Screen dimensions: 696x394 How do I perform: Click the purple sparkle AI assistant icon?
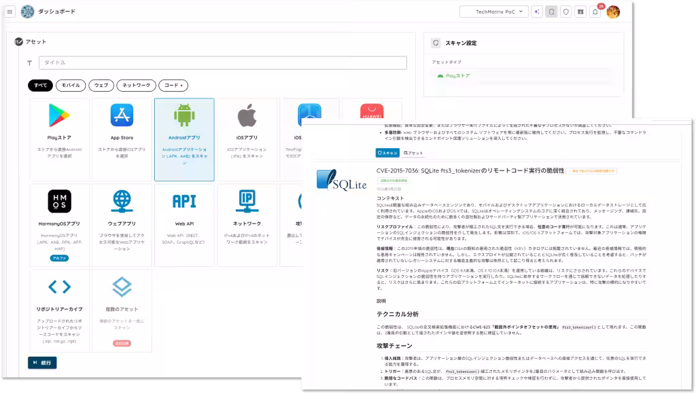point(537,12)
